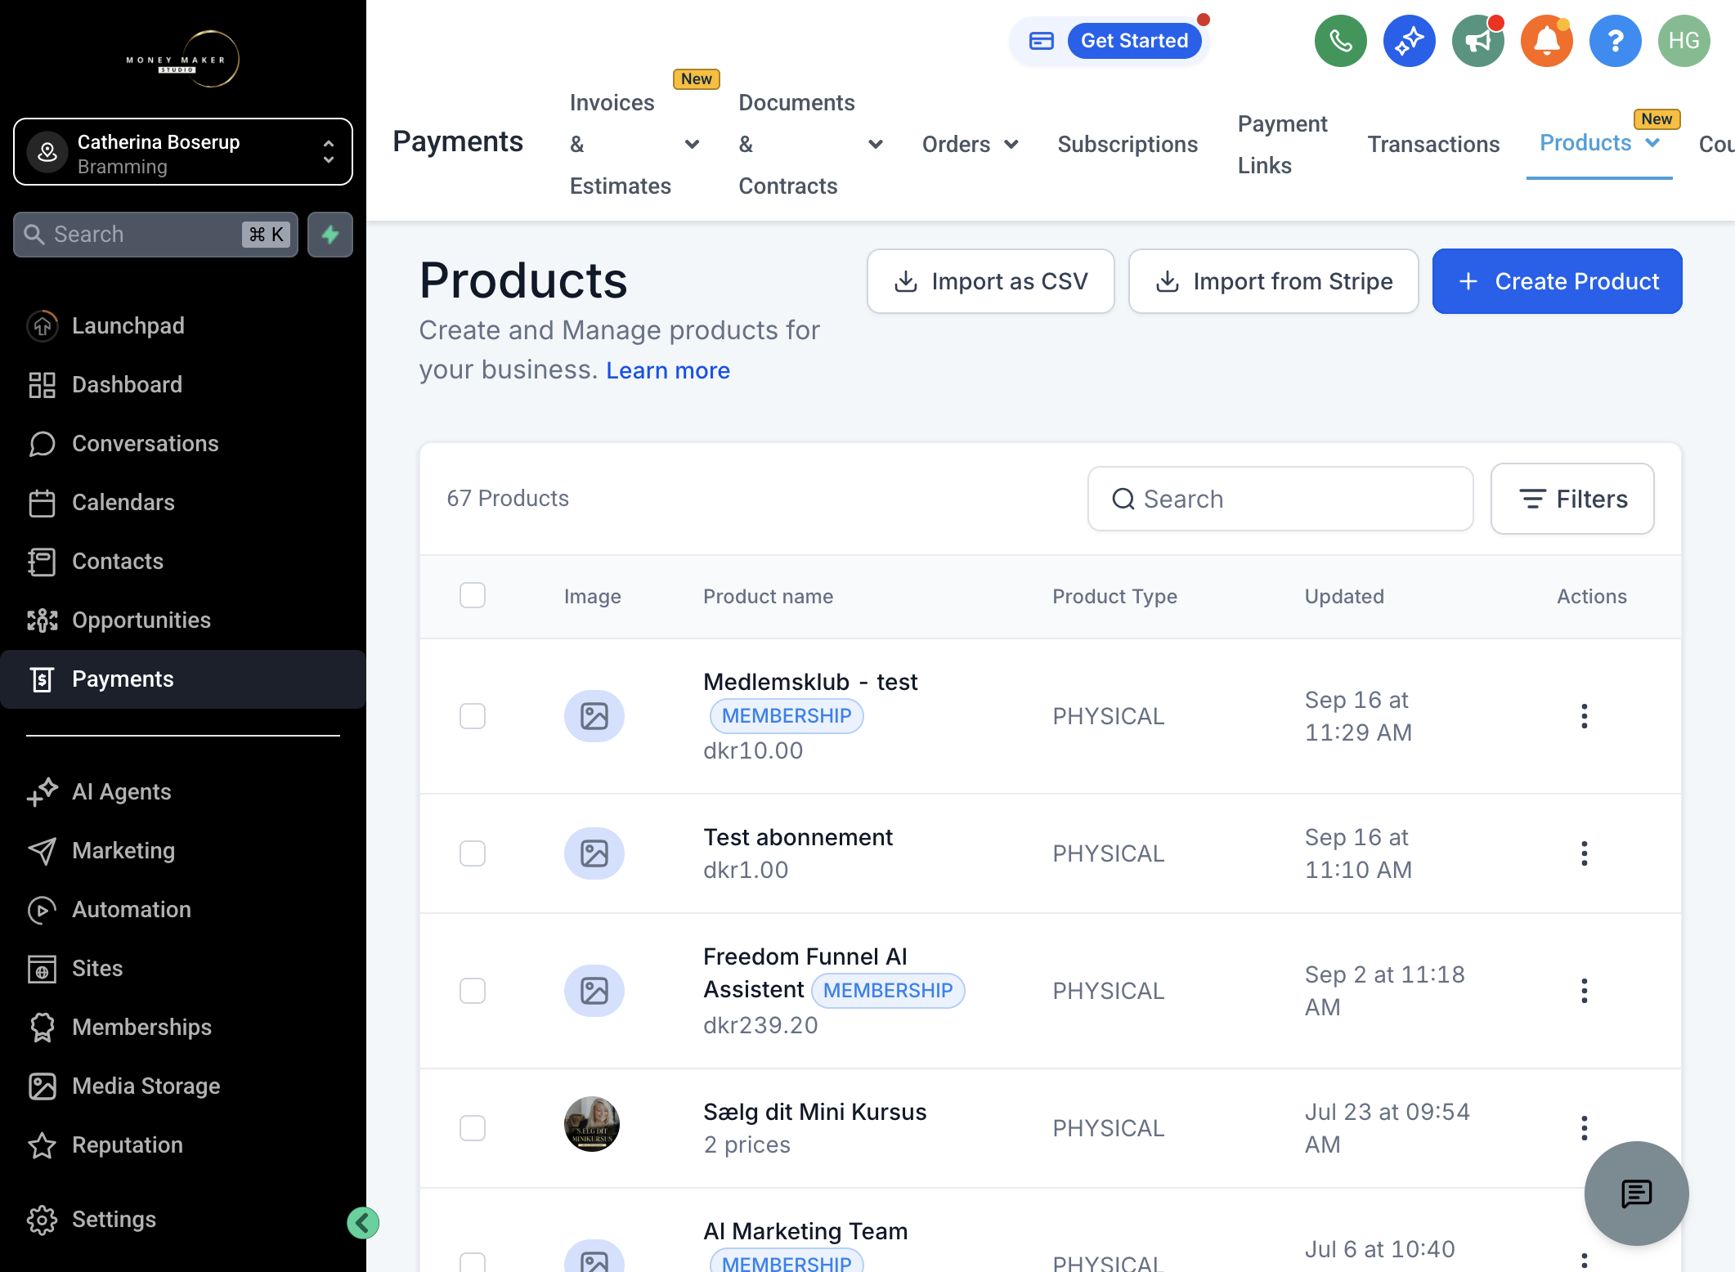Viewport: 1735px width, 1272px height.
Task: Expand the Documents & Contracts dropdown
Action: (x=875, y=145)
